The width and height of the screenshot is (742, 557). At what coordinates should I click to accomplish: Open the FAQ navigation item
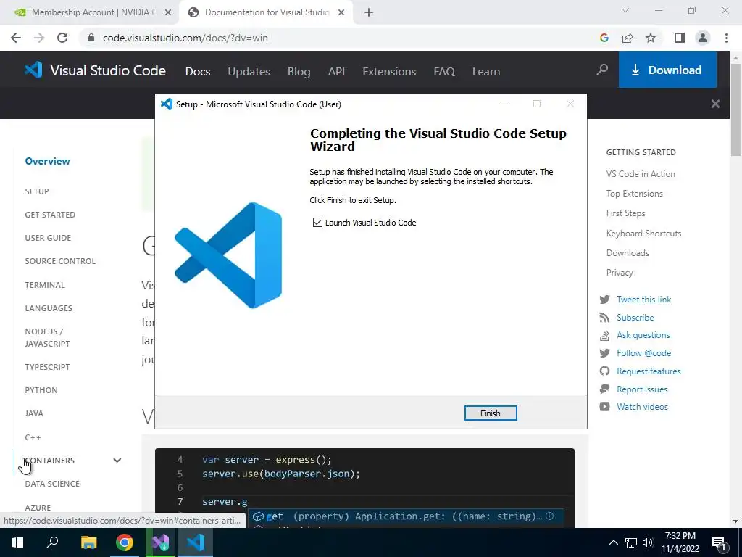point(444,72)
